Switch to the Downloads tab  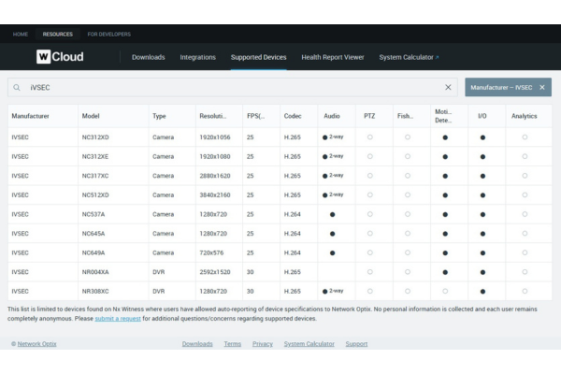(148, 57)
